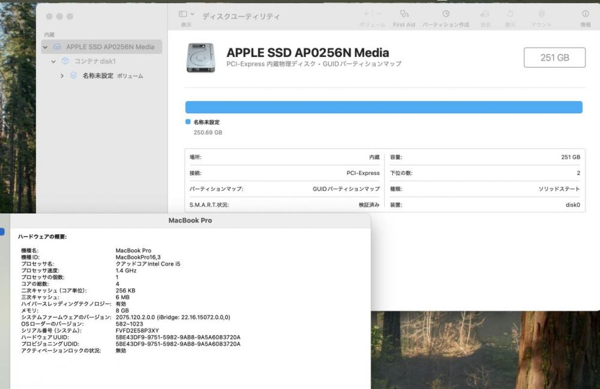
Task: Click the 内蔵 value in the 場所 row
Action: (374, 157)
